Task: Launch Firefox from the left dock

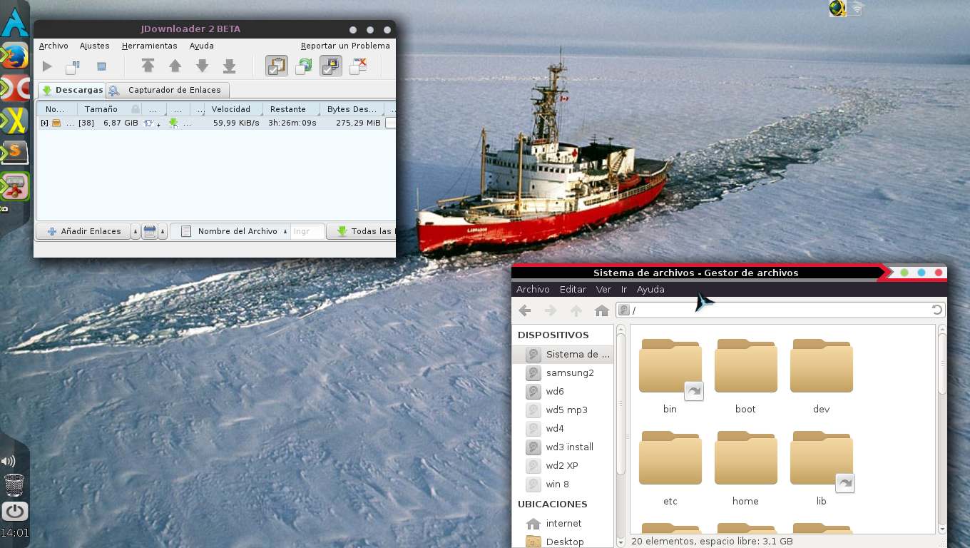Action: pyautogui.click(x=14, y=56)
